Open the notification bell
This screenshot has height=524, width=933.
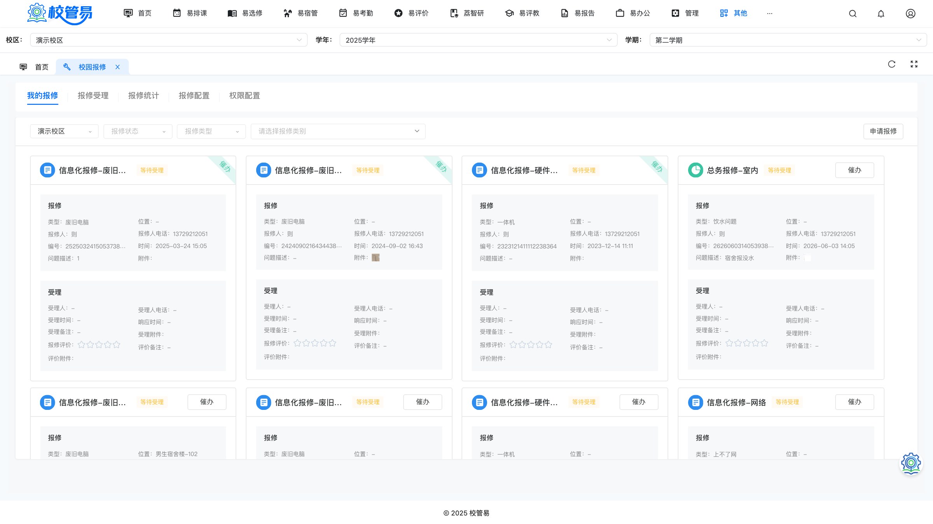click(881, 14)
